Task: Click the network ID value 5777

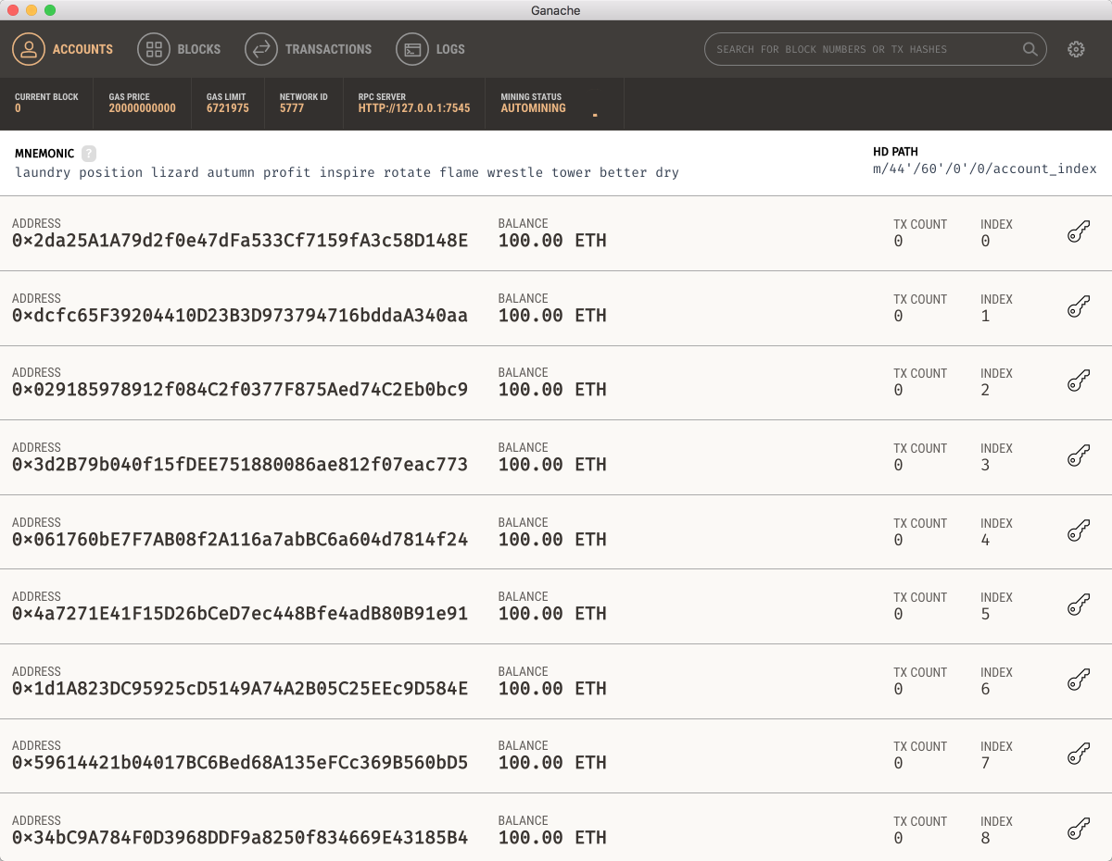Action: [x=292, y=108]
